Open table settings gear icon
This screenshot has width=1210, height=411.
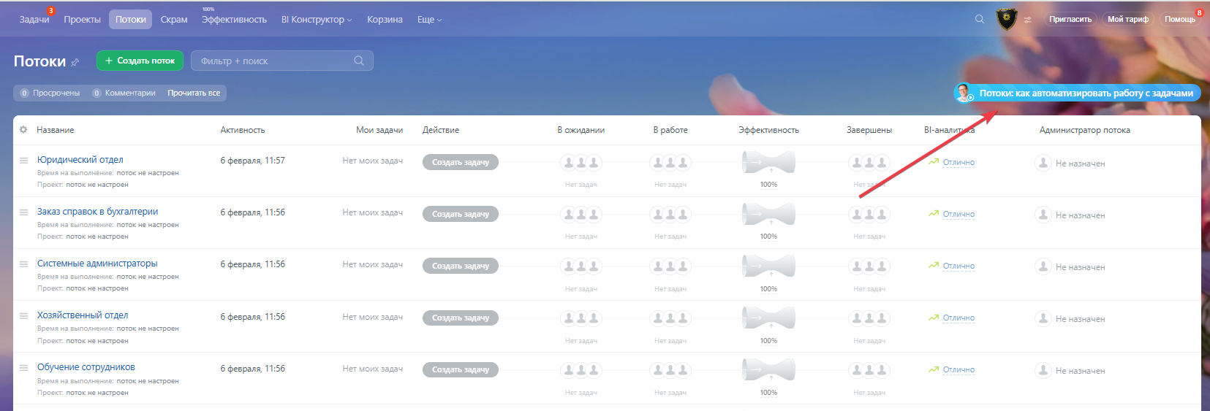23,130
